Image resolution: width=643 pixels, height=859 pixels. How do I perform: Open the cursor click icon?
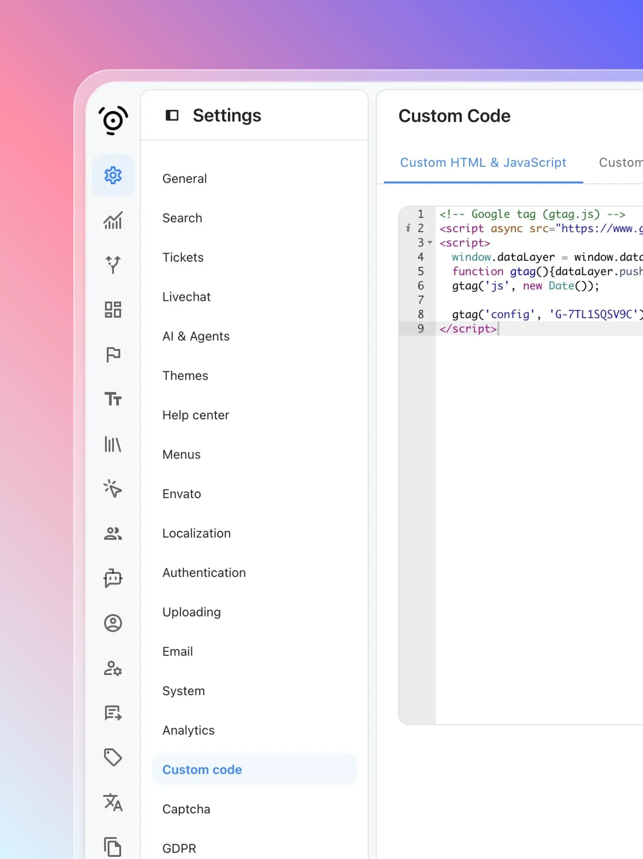tap(113, 489)
